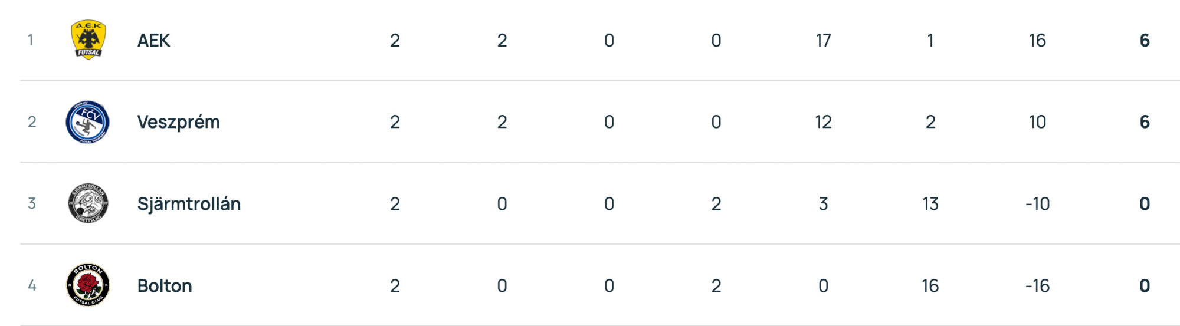The height and width of the screenshot is (326, 1180).
Task: Click Bolton's bold points value
Action: 1144,286
